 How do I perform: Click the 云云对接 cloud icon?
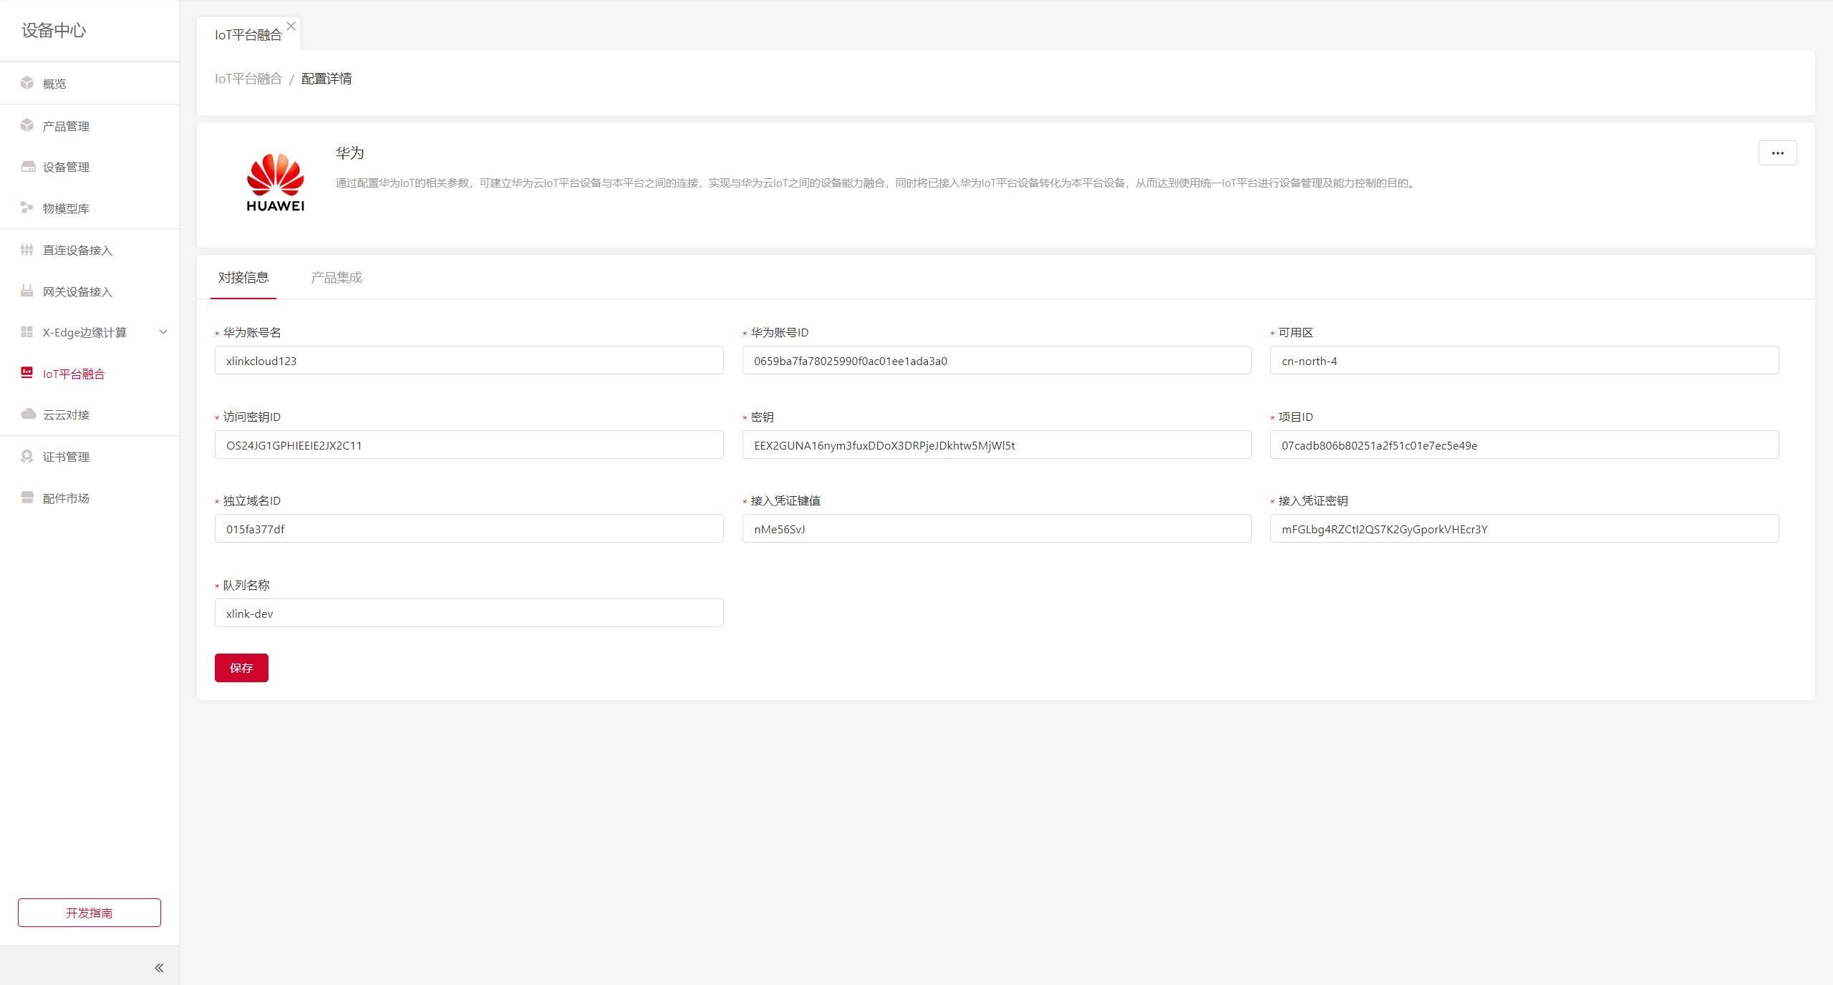point(27,414)
